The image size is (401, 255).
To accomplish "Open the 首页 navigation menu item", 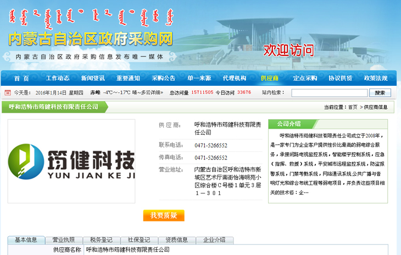I will pyautogui.click(x=21, y=78).
